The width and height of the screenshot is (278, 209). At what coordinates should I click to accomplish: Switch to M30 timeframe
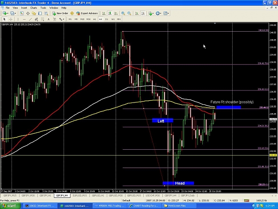pos(89,19)
